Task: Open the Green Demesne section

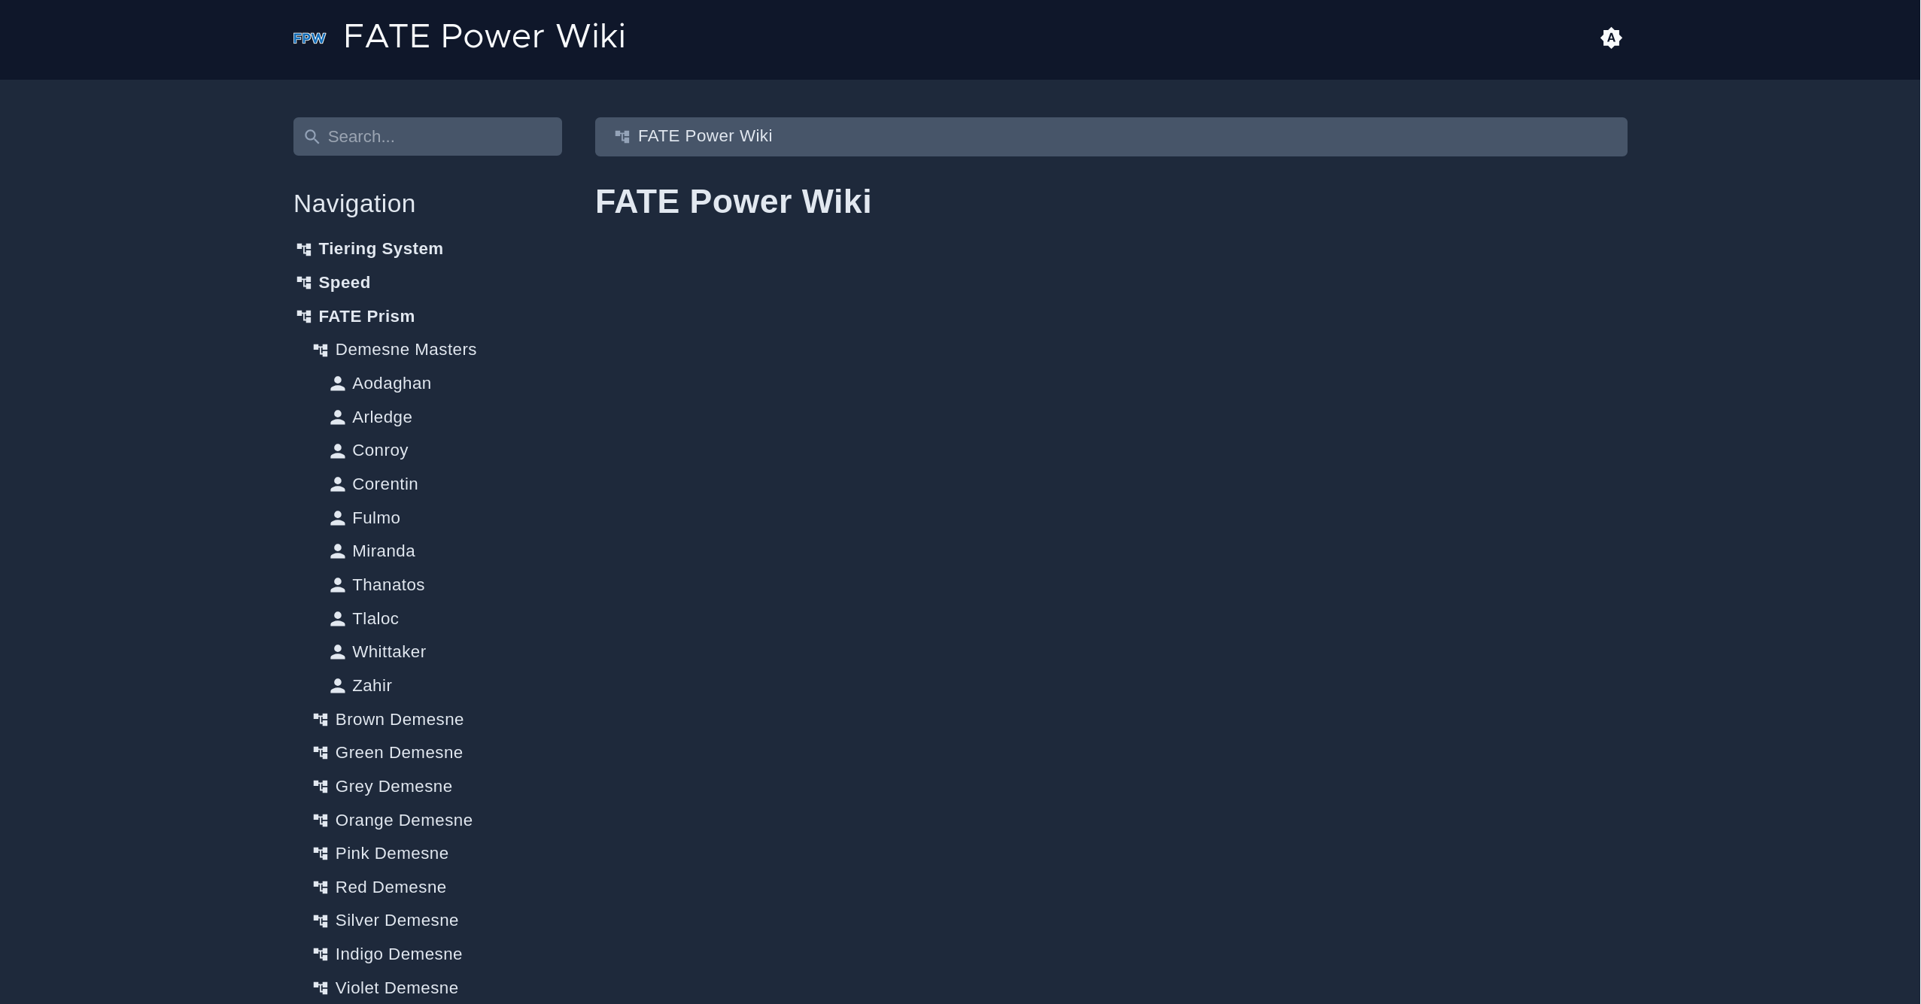Action: click(x=399, y=753)
